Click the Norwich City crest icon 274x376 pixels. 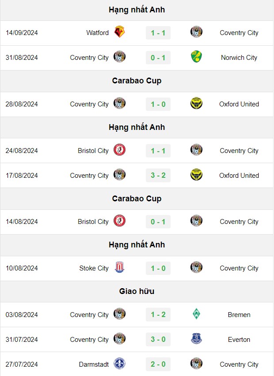196,57
